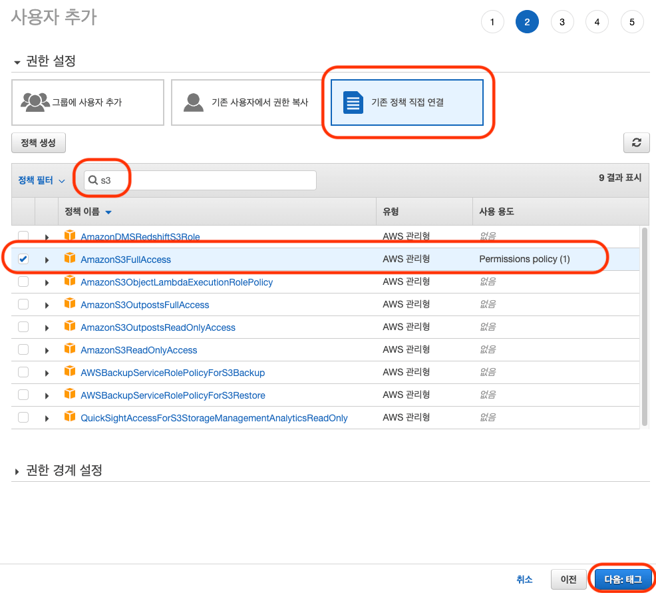The width and height of the screenshot is (656, 593).
Task: Click the refresh policies icon button
Action: [636, 142]
